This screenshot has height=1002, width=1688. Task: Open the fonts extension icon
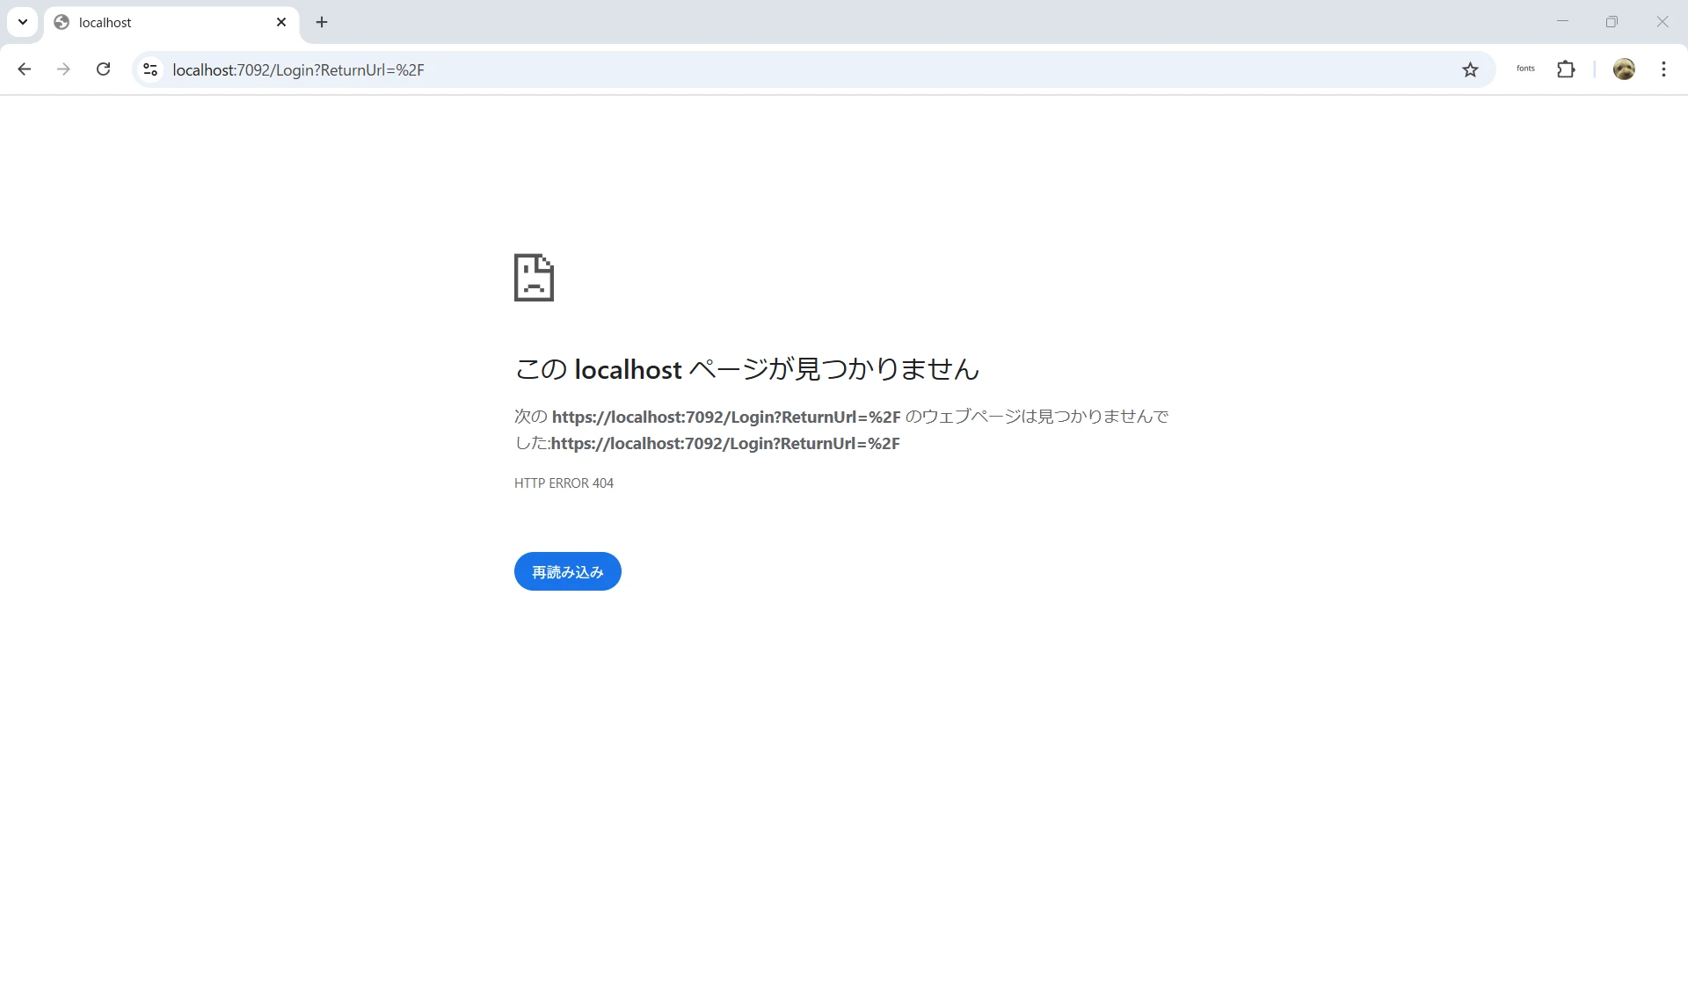(1525, 69)
